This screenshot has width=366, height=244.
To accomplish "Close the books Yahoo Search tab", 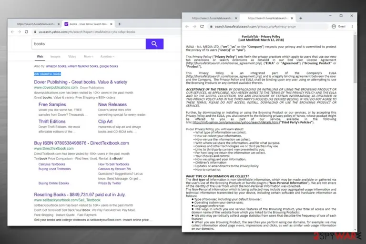I will coord(112,24).
